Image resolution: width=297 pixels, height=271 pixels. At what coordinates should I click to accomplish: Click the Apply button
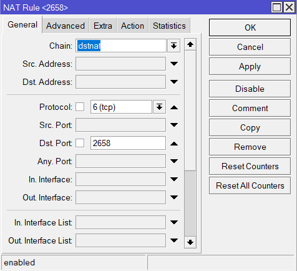coord(250,66)
